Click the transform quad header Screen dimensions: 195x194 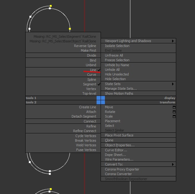pyautogui.click(x=168, y=102)
